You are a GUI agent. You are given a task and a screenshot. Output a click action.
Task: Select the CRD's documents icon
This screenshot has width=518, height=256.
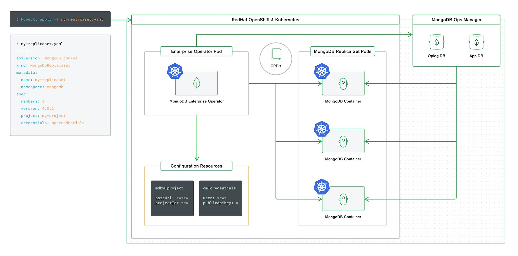pos(276,54)
